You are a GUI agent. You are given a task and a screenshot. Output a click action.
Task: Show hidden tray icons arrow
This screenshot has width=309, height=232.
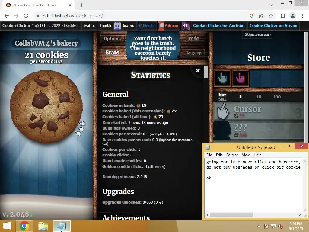pos(259,226)
